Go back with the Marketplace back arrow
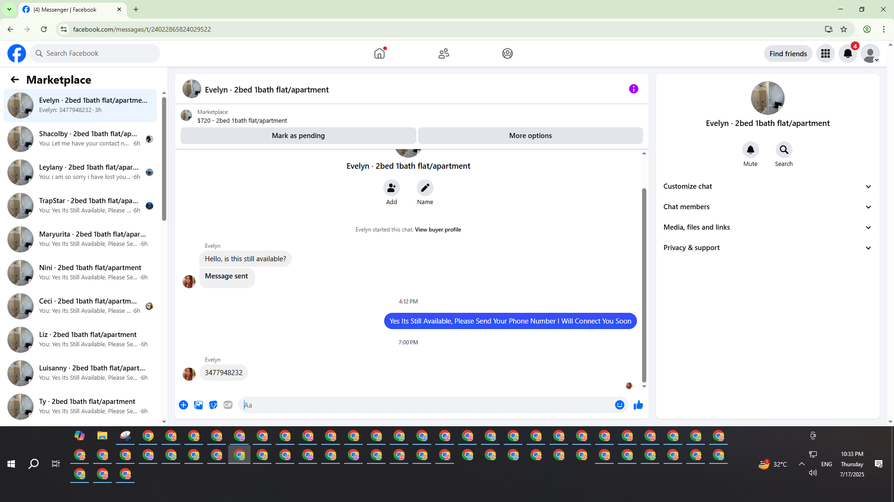Screen dimensions: 894x502 tap(15, 79)
